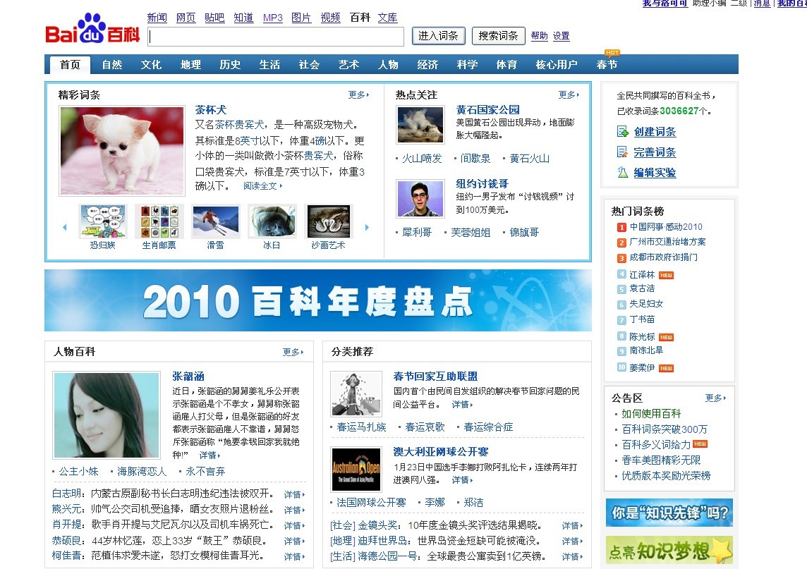Expand 更多 in 人物百科 section
Image resolution: width=807 pixels, height=569 pixels.
click(293, 352)
